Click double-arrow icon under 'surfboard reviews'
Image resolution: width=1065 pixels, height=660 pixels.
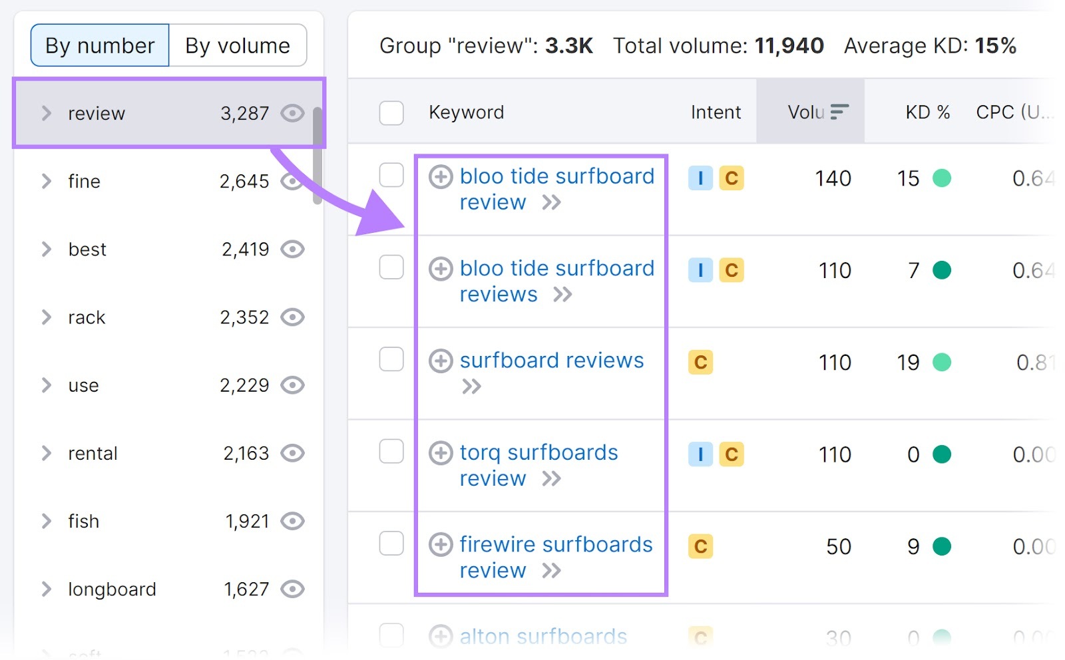471,387
